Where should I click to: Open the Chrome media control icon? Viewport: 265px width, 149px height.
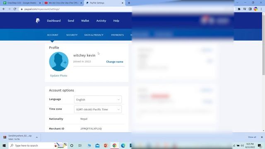click(x=245, y=9)
